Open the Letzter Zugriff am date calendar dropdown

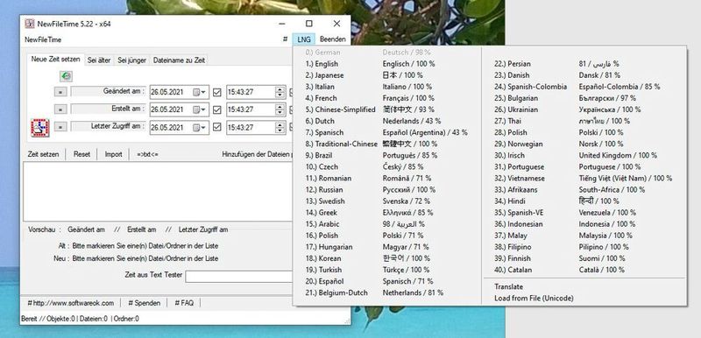[x=200, y=127]
